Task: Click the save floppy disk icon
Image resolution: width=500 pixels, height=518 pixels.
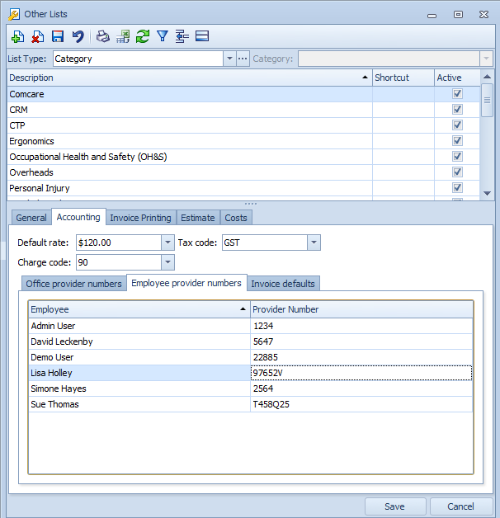Action: [x=58, y=36]
